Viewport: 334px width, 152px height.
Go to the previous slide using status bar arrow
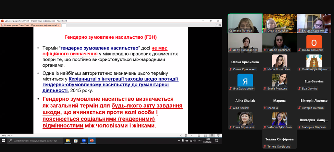181,136
